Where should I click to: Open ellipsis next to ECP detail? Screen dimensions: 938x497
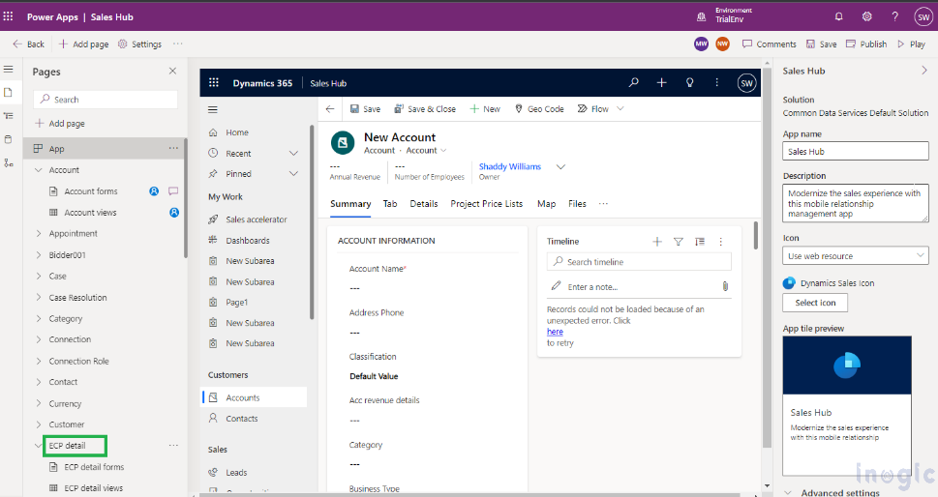coord(173,446)
